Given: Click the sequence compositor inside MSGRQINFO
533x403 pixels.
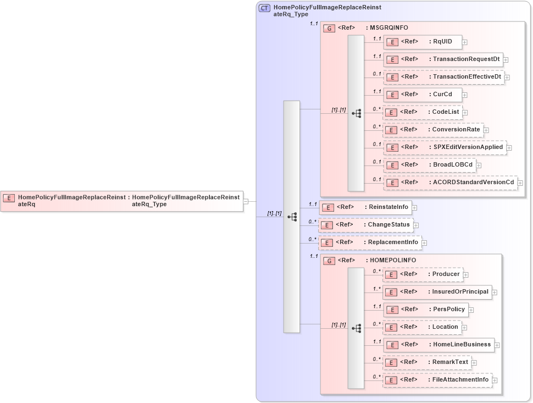Looking at the screenshot, I should click(357, 113).
